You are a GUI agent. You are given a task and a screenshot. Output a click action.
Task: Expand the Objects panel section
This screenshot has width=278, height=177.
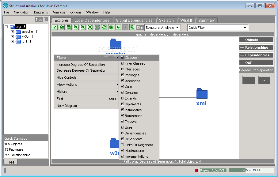pyautogui.click(x=256, y=40)
